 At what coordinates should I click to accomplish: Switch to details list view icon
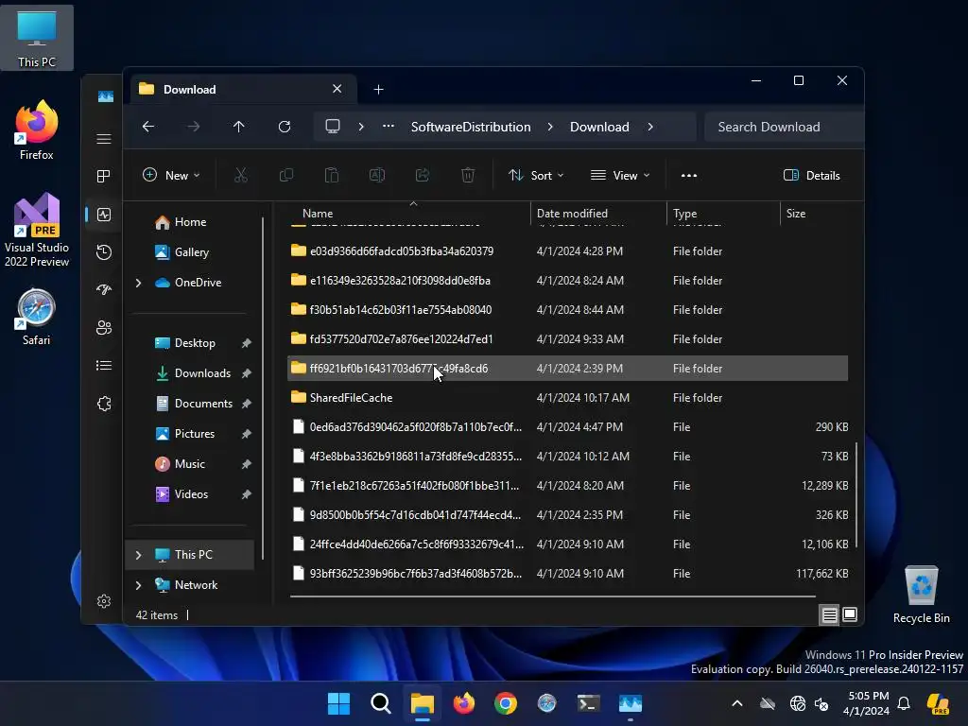(x=829, y=614)
